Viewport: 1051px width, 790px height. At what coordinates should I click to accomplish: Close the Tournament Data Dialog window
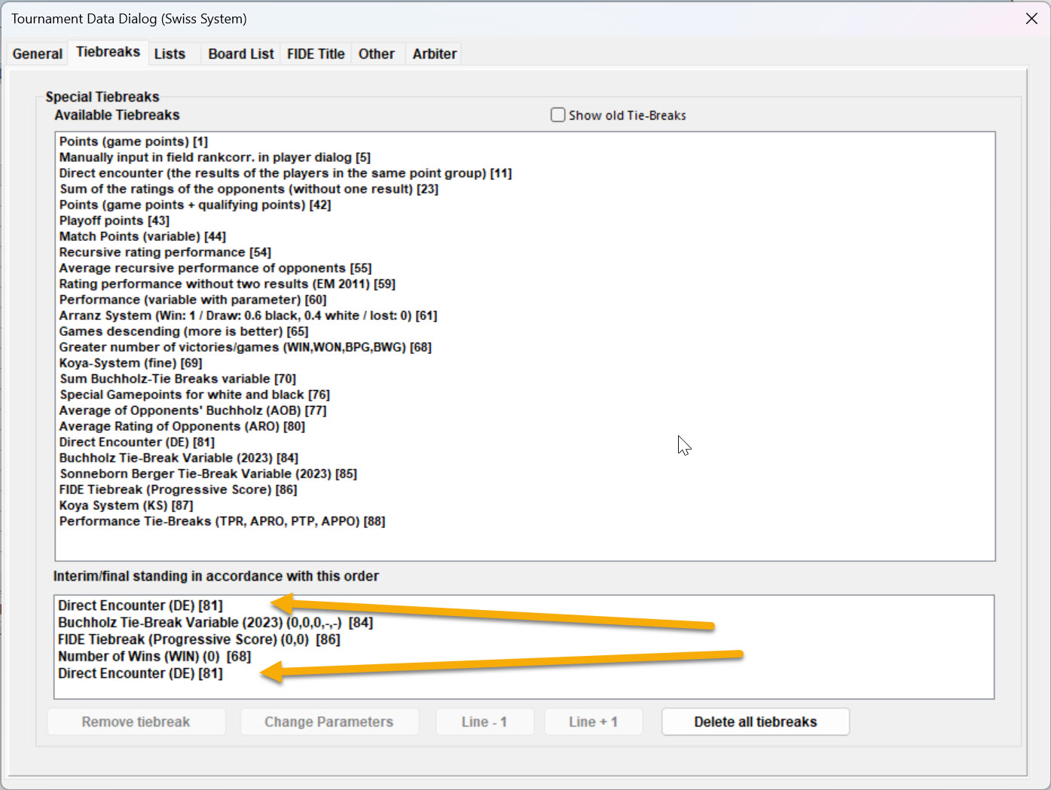coord(1031,19)
